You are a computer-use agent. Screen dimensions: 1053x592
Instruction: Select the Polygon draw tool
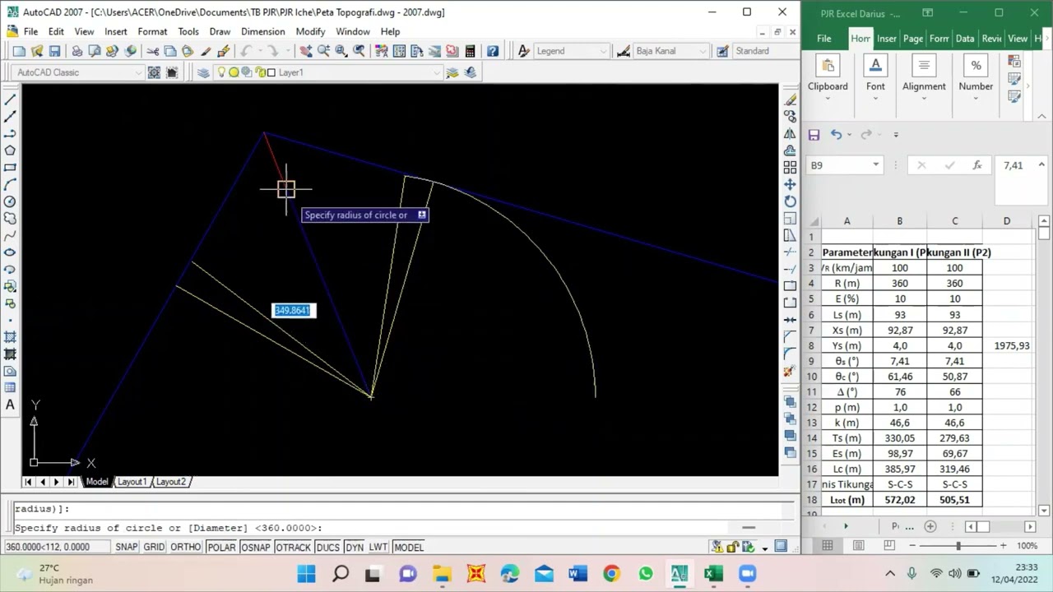[10, 150]
